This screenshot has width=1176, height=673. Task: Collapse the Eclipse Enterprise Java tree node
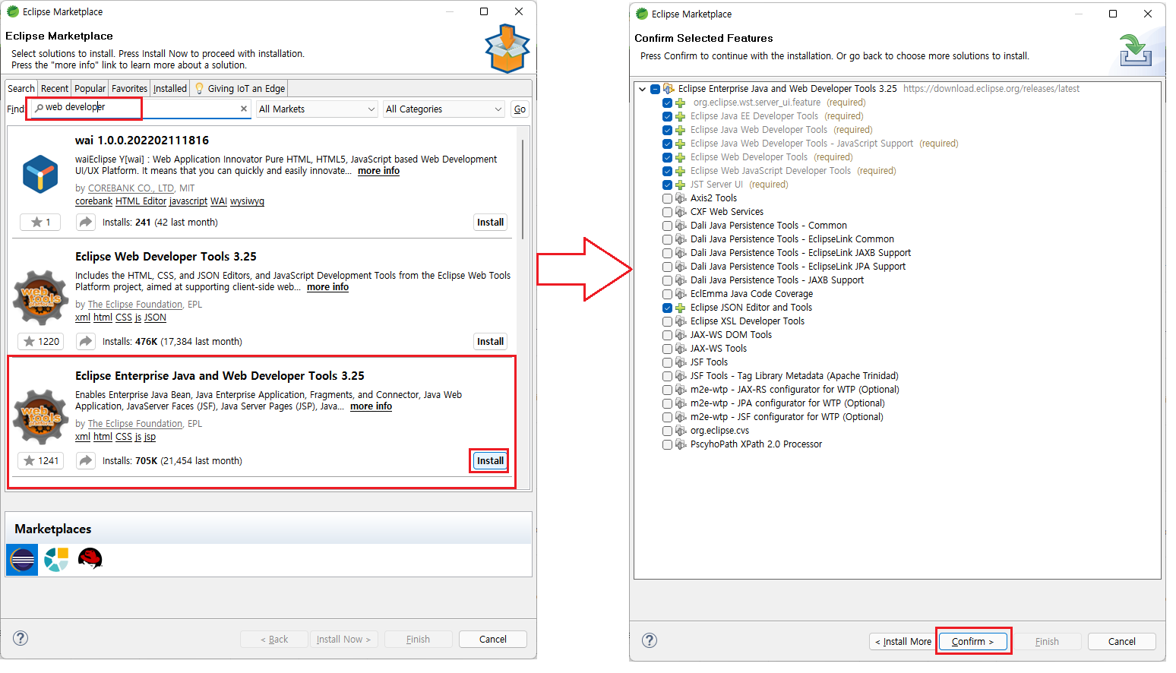(643, 89)
